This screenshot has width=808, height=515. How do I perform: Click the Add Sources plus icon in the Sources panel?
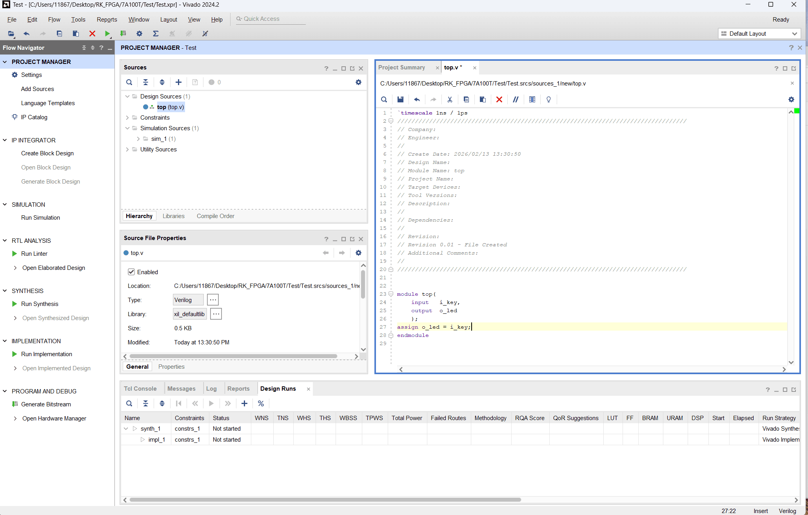[x=178, y=82]
